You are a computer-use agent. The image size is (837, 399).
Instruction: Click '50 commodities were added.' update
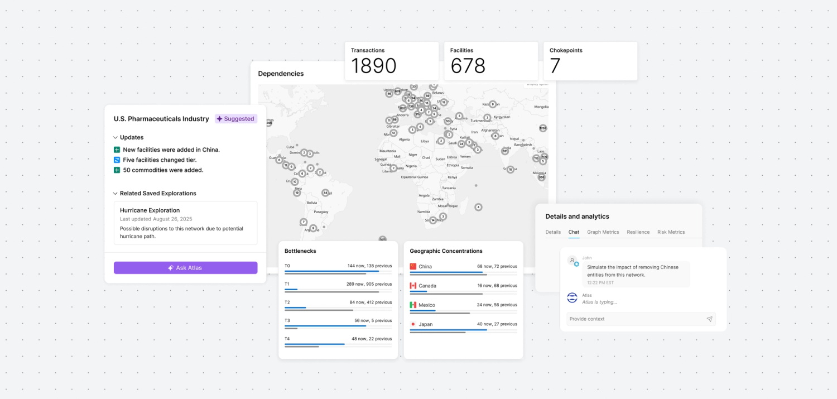[163, 170]
